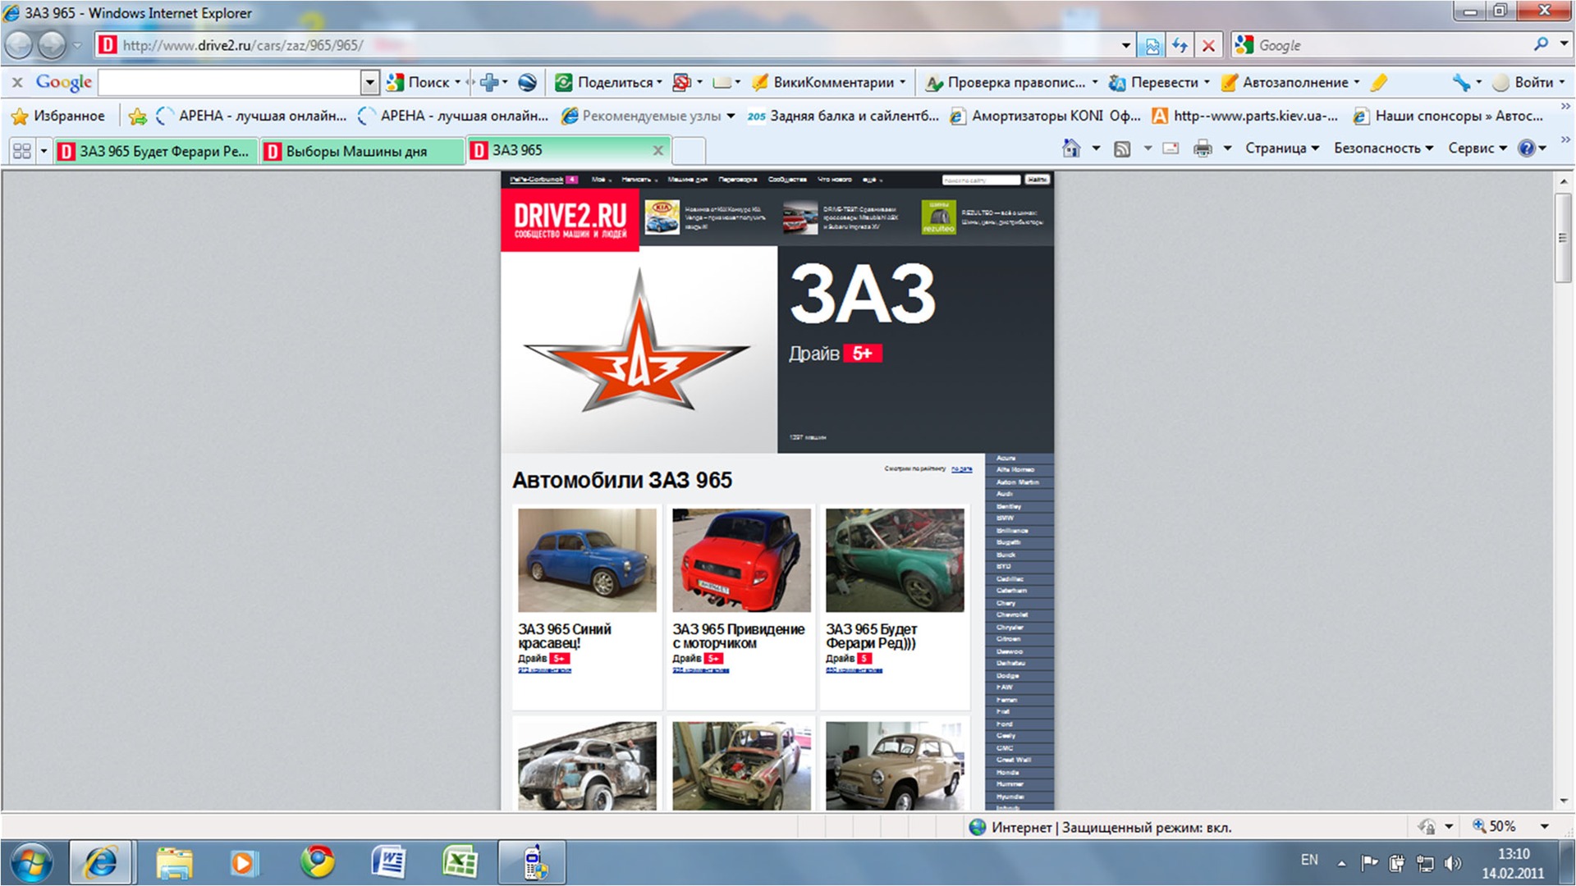The image size is (1576, 886).
Task: Click the Google Toolbar search input field
Action: pos(230,82)
